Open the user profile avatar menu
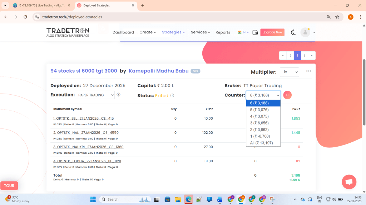This screenshot has width=366, height=205. coord(305,32)
